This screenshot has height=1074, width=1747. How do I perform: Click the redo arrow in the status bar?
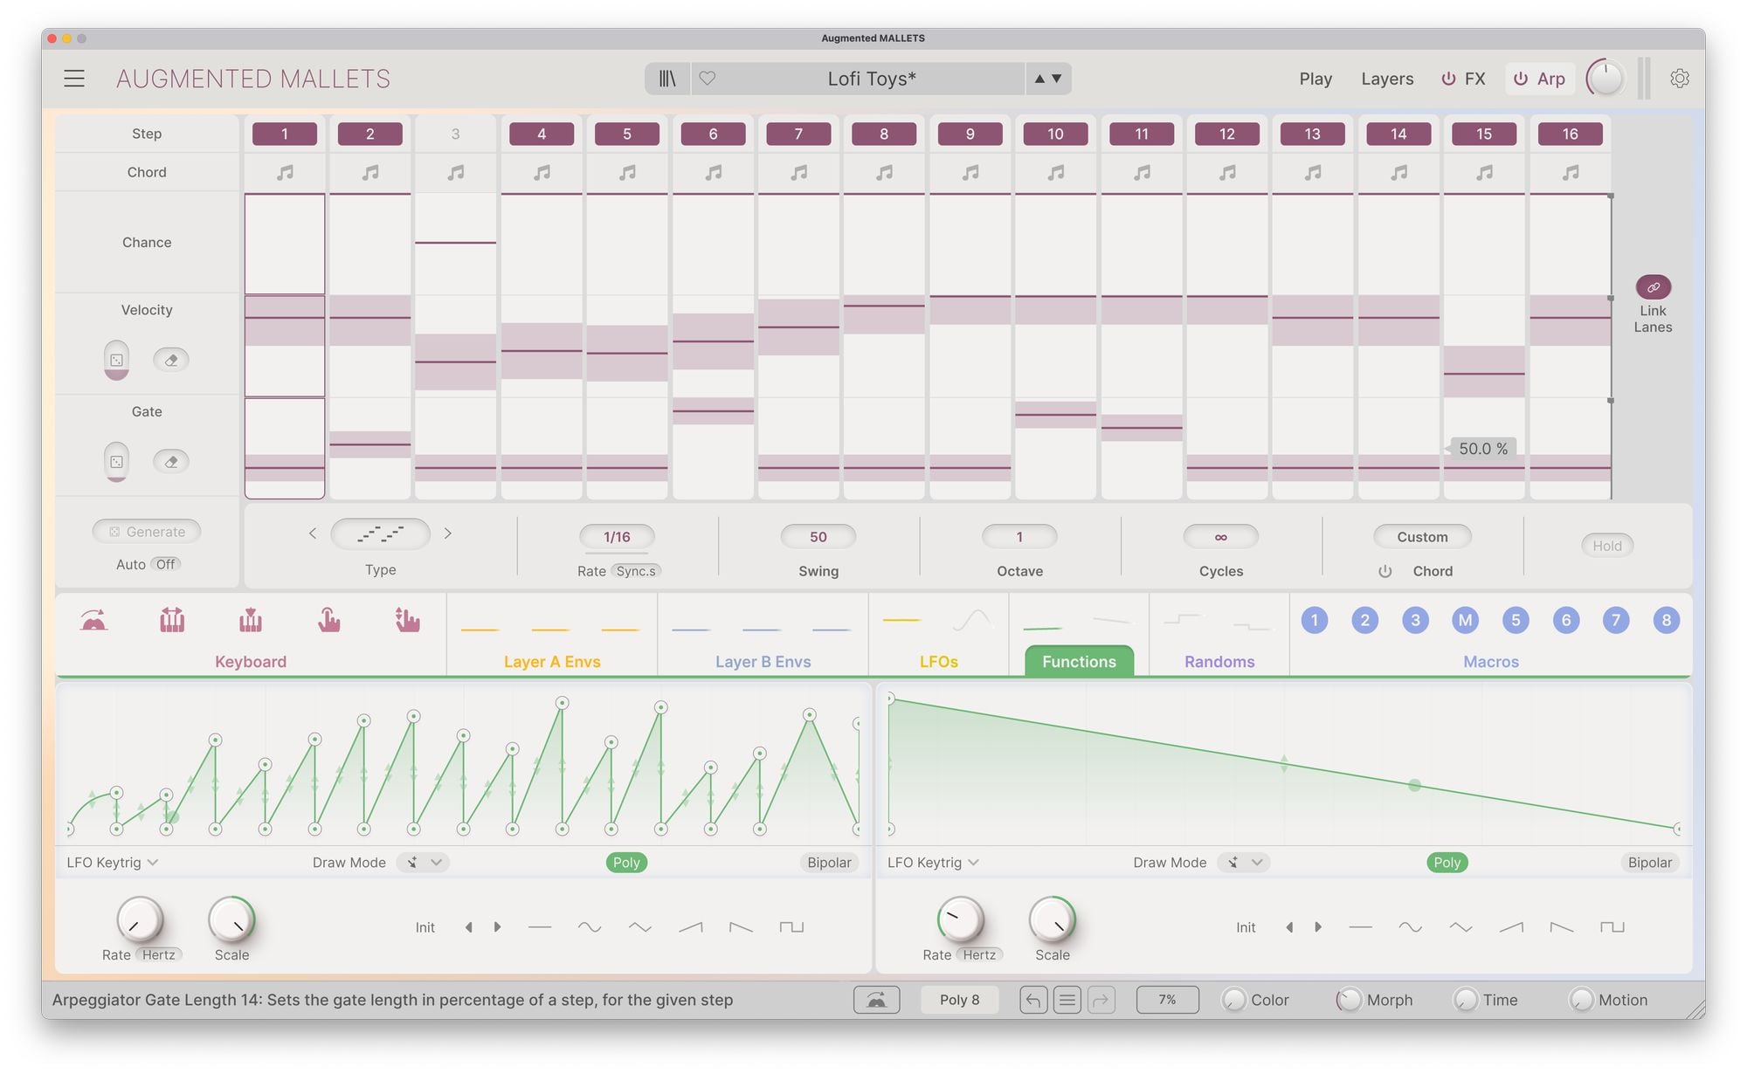(x=1101, y=1000)
